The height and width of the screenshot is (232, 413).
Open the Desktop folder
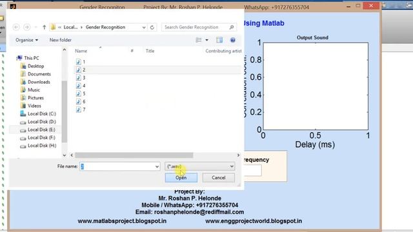pyautogui.click(x=32, y=66)
